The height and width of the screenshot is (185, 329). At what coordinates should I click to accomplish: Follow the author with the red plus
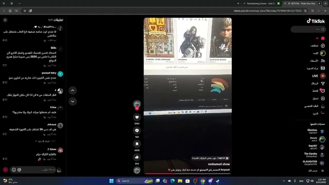[x=137, y=108]
